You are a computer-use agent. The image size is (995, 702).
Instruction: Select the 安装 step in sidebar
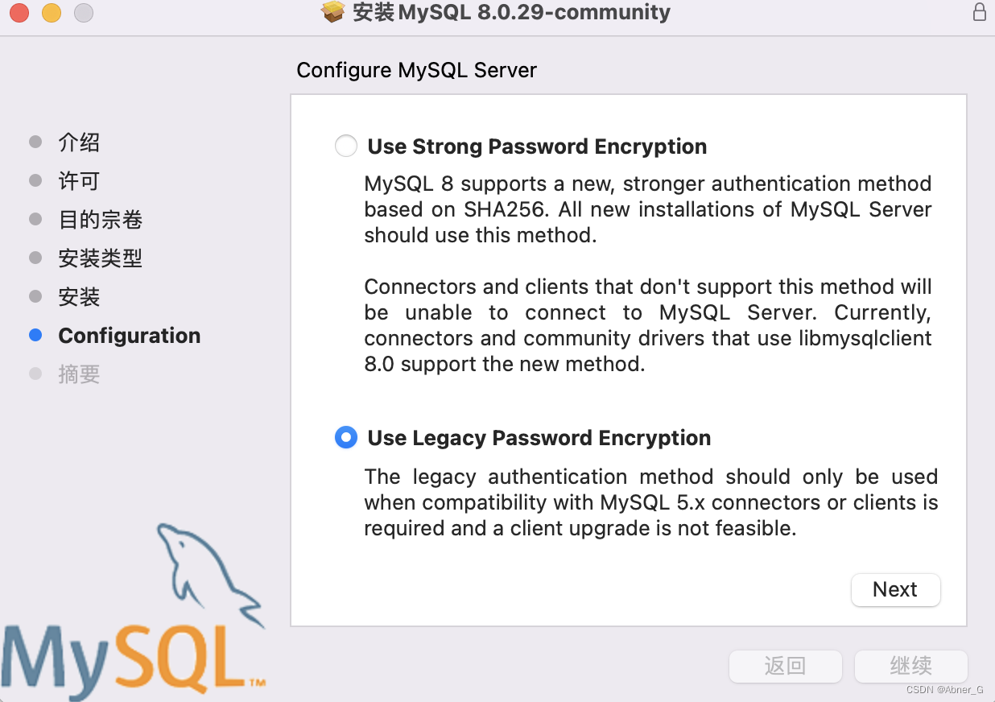click(79, 297)
